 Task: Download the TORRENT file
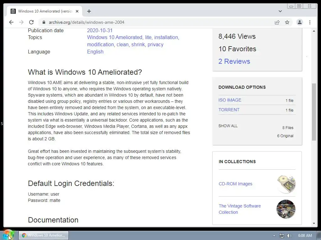(229, 110)
